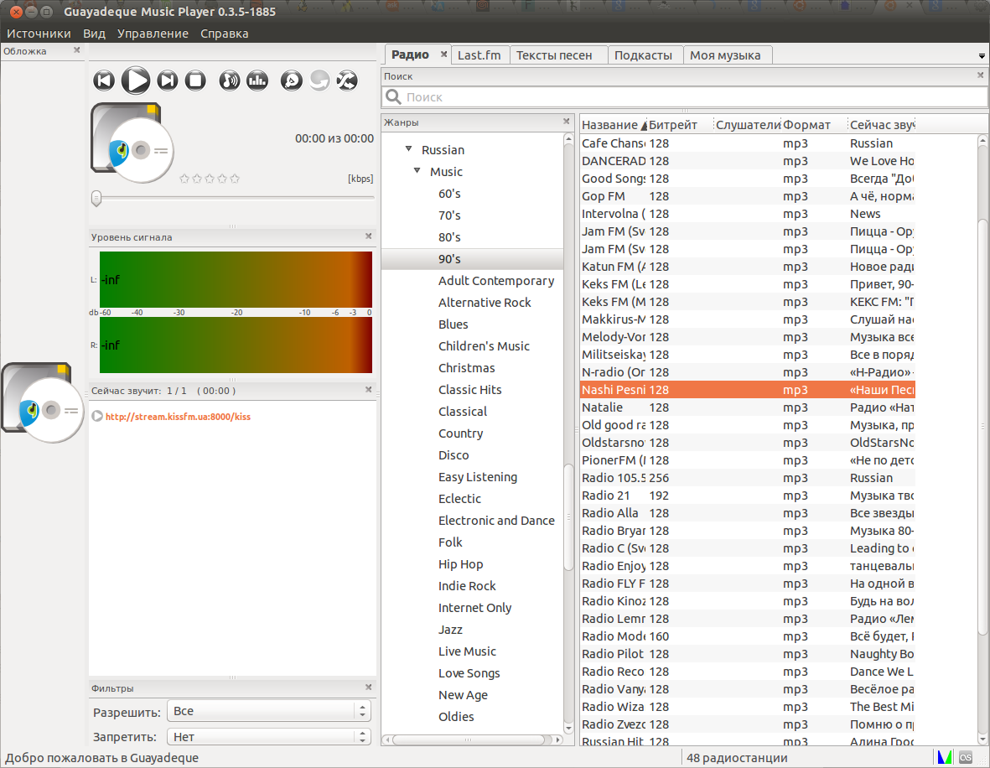Image resolution: width=990 pixels, height=768 pixels.
Task: Open the equalizer icon
Action: pos(257,80)
